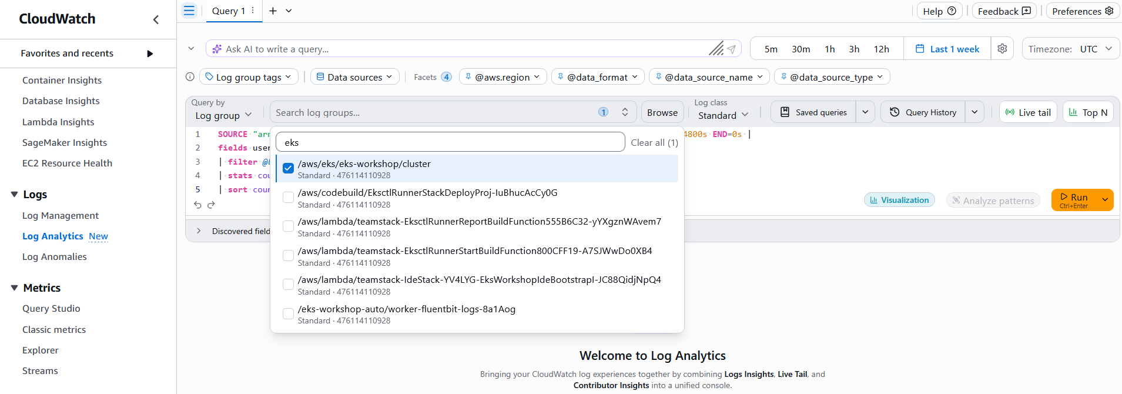This screenshot has height=394, width=1122.
Task: Click the selected count badge in log group search
Action: pyautogui.click(x=603, y=112)
